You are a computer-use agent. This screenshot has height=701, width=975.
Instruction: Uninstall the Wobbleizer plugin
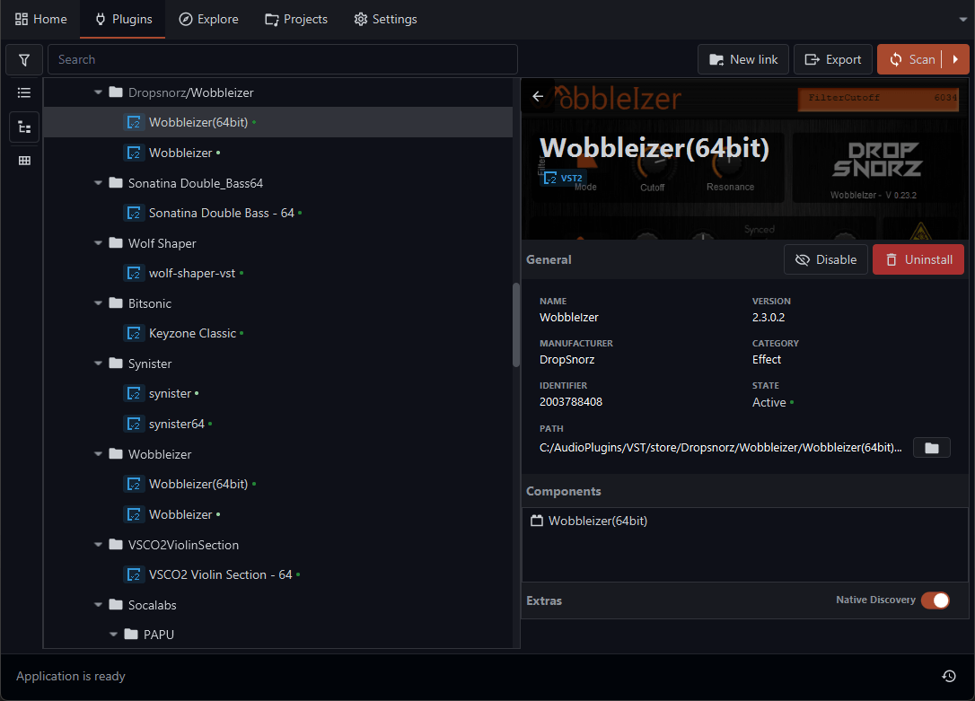coord(918,259)
